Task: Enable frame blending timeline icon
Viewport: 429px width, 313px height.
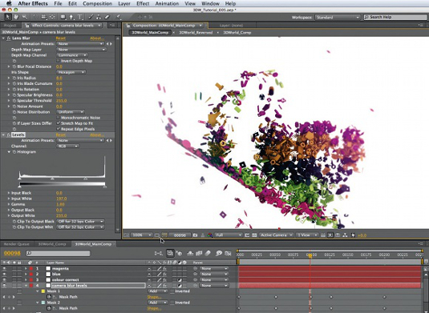Action: pos(199,254)
